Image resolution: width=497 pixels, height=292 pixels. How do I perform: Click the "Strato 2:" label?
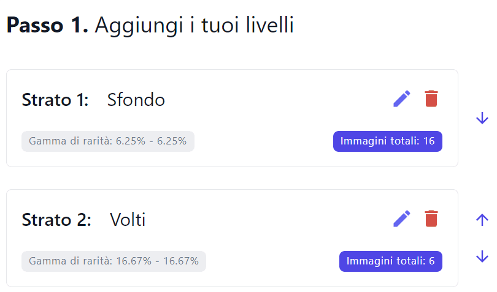point(56,220)
